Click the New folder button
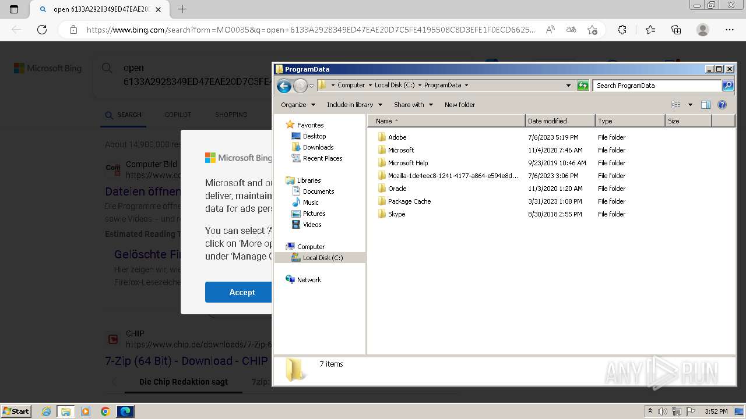 (x=460, y=105)
